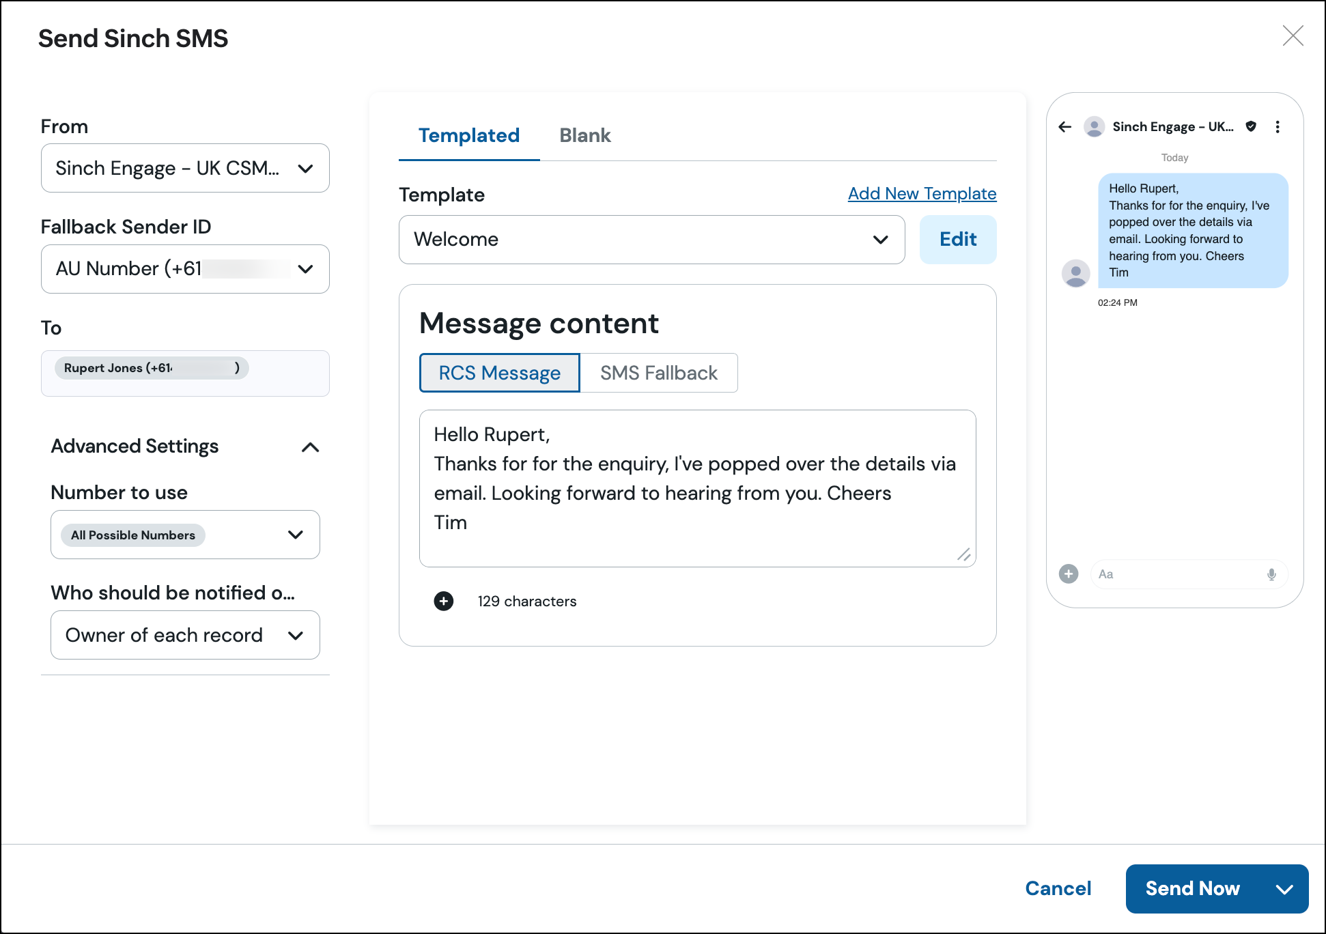Click the 02:24 PM timestamp
Viewport: 1326px width, 934px height.
click(x=1118, y=302)
